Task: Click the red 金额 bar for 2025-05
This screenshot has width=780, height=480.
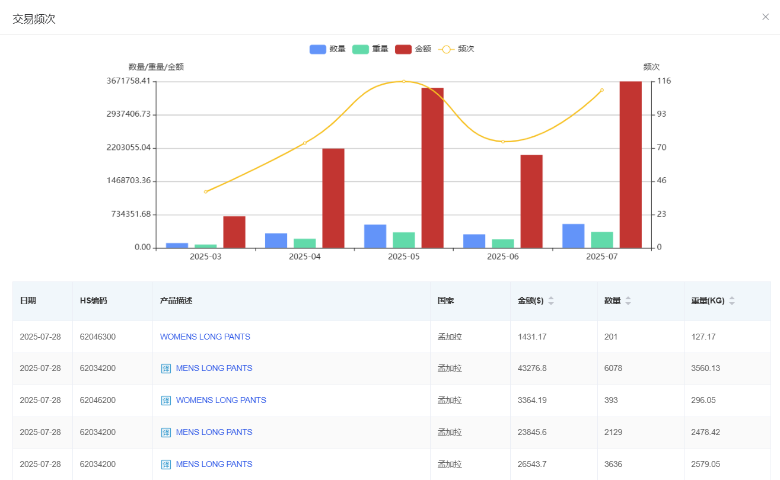Action: pyautogui.click(x=432, y=168)
